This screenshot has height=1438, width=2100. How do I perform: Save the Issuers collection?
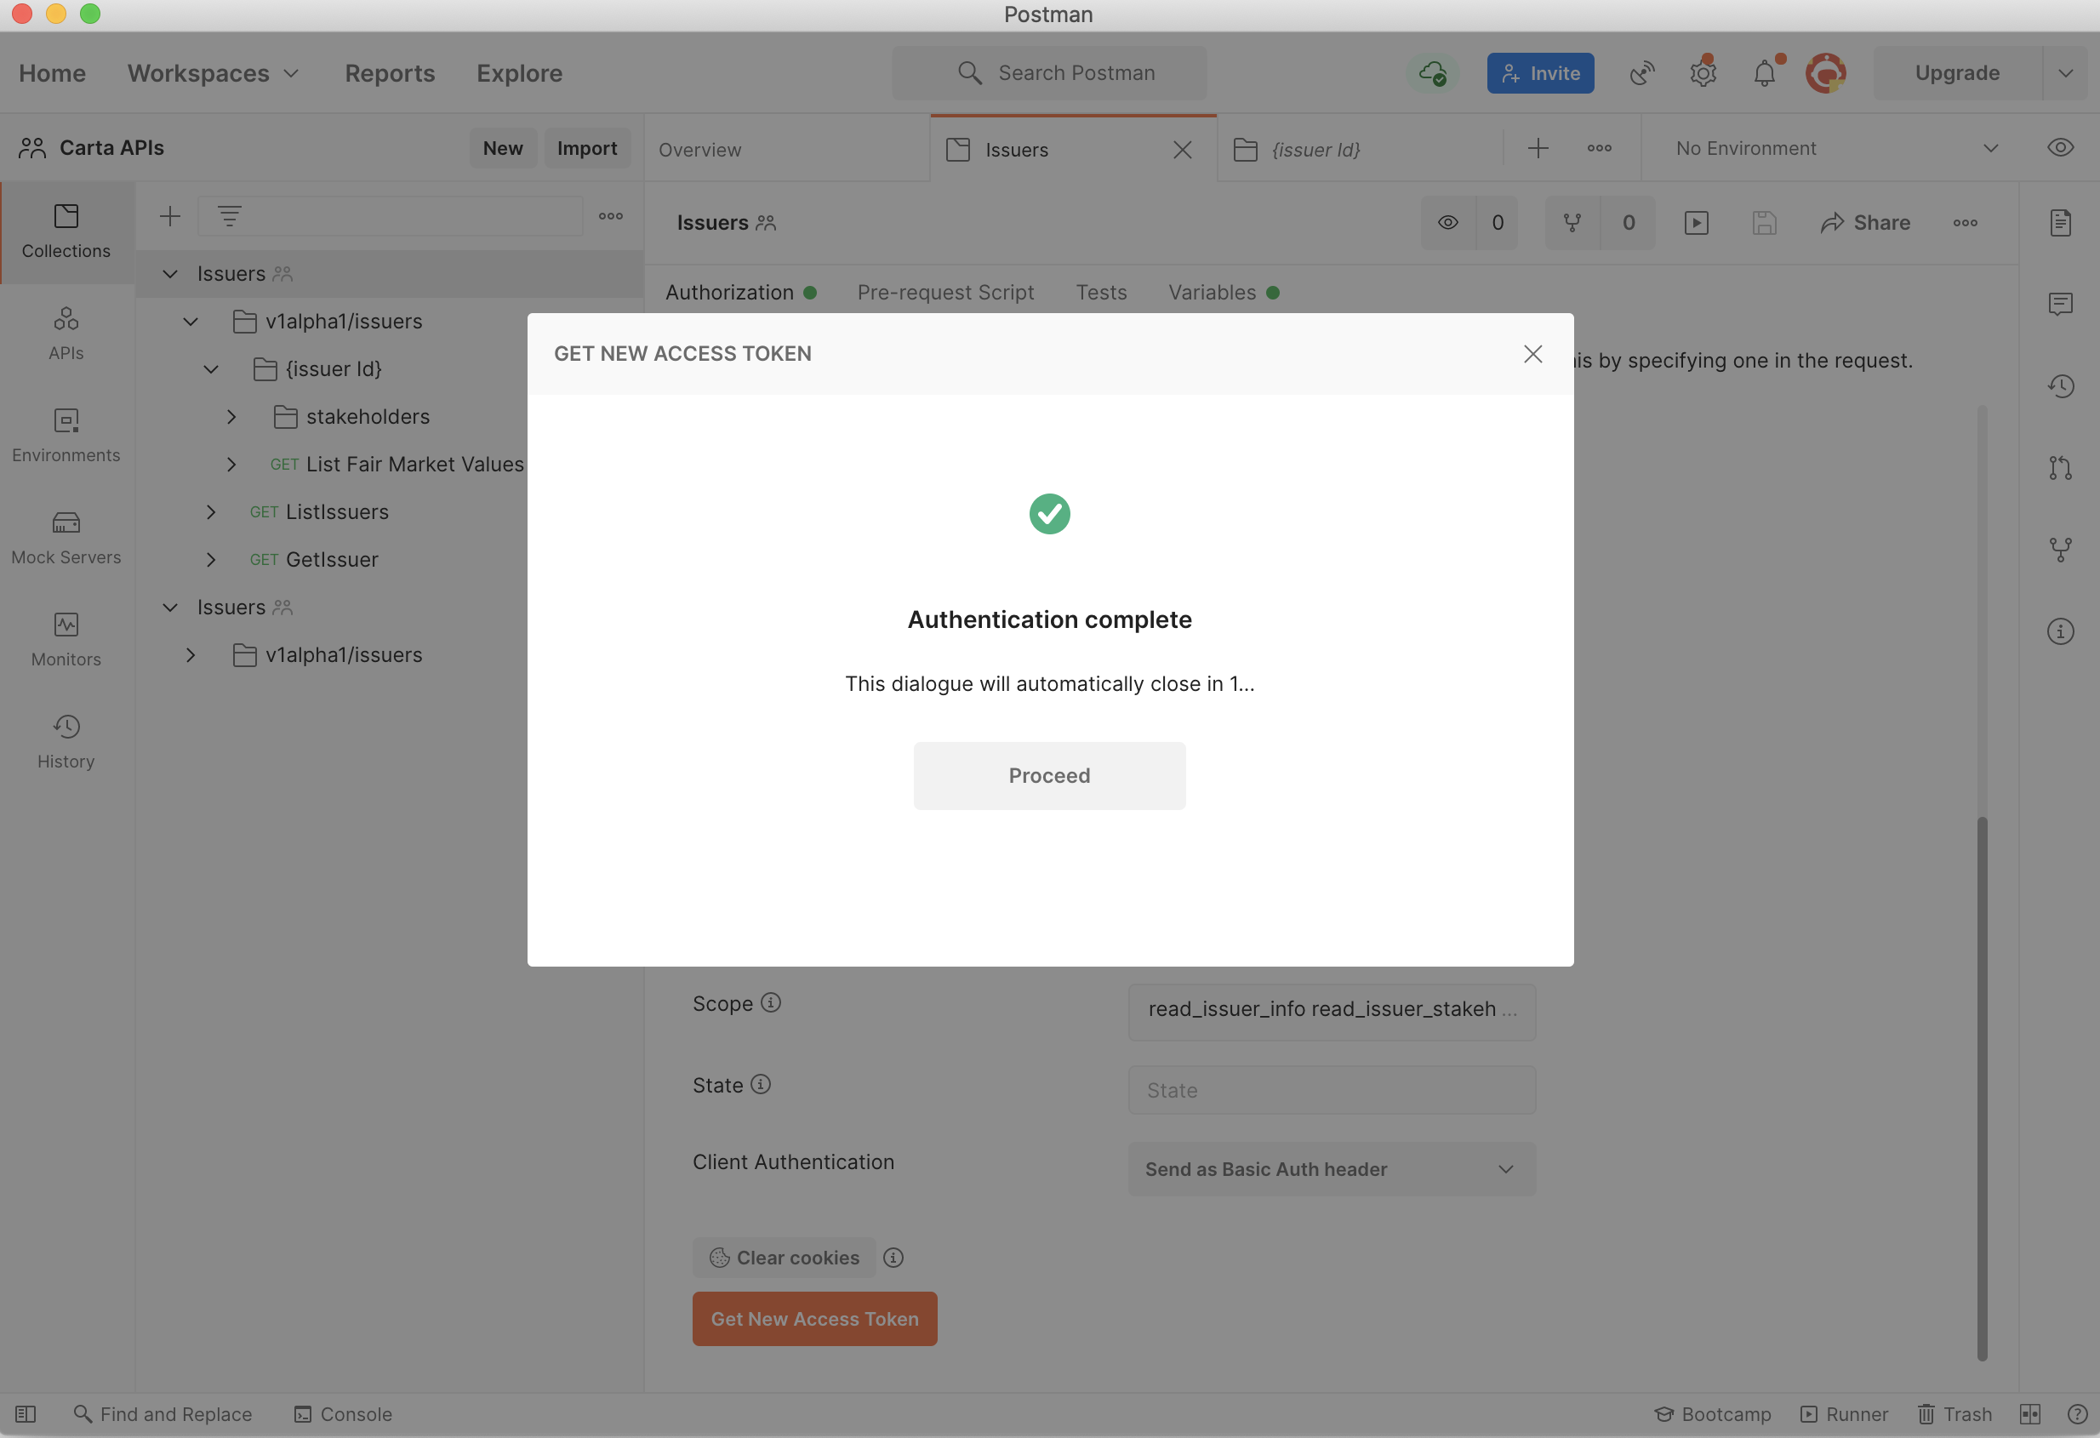coord(1764,222)
